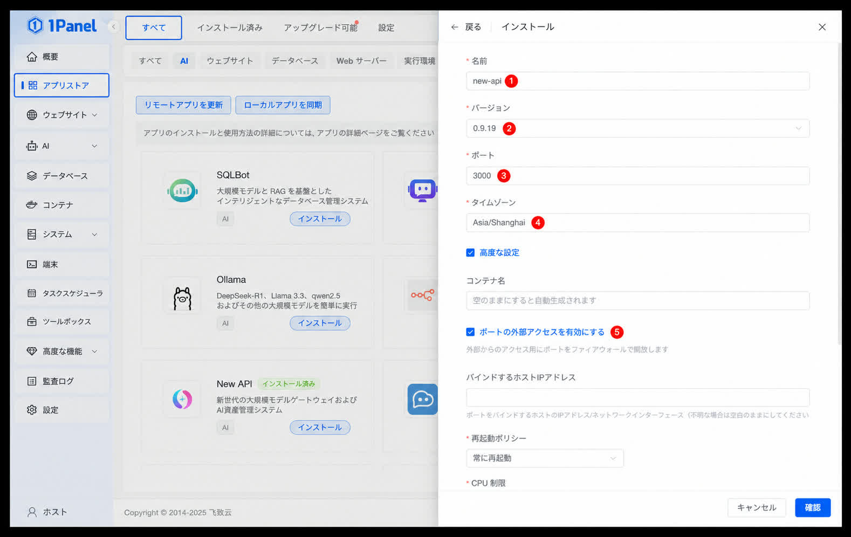Filter apps by AI category
Viewport: 851px width, 537px height.
184,61
